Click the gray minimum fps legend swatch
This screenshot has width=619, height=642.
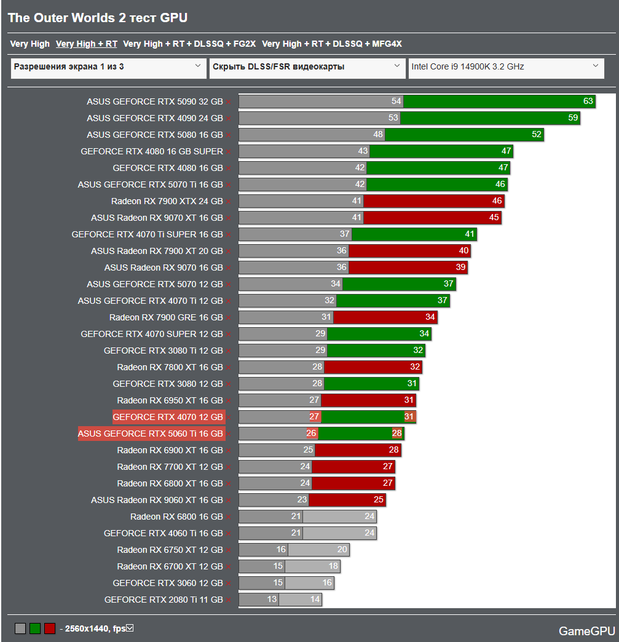pyautogui.click(x=20, y=628)
